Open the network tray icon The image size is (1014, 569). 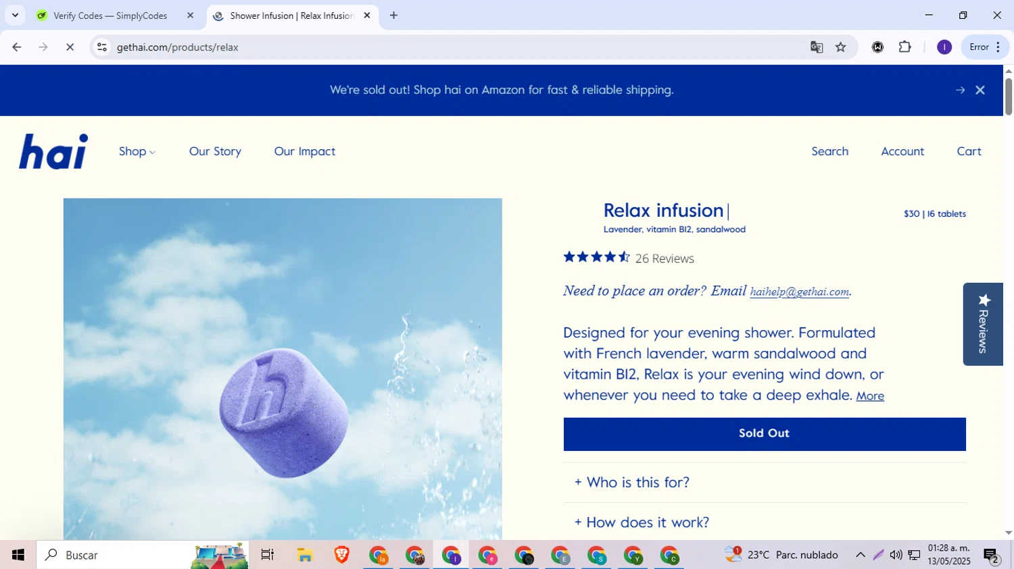[914, 555]
